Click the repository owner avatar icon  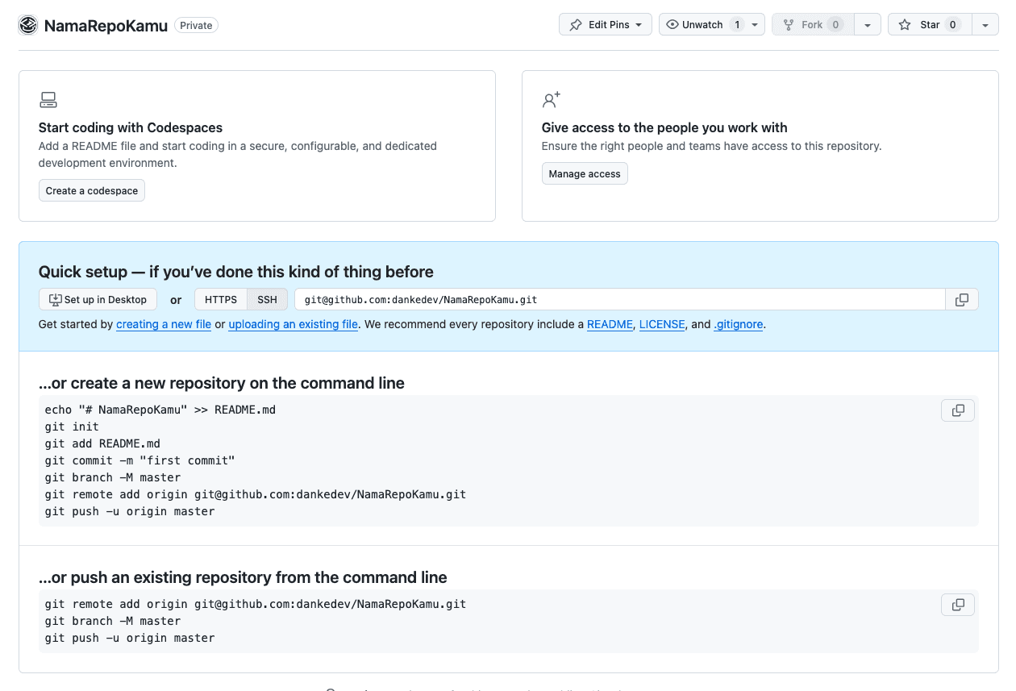[28, 25]
